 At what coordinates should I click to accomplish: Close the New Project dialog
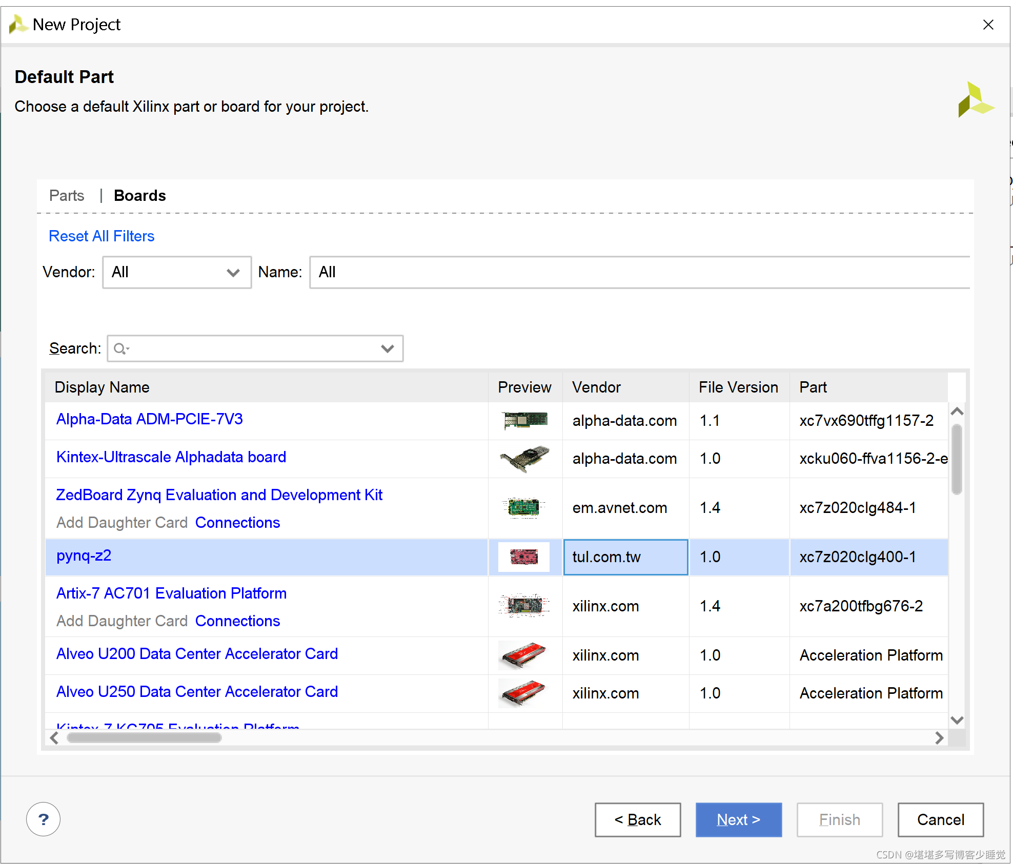988,25
